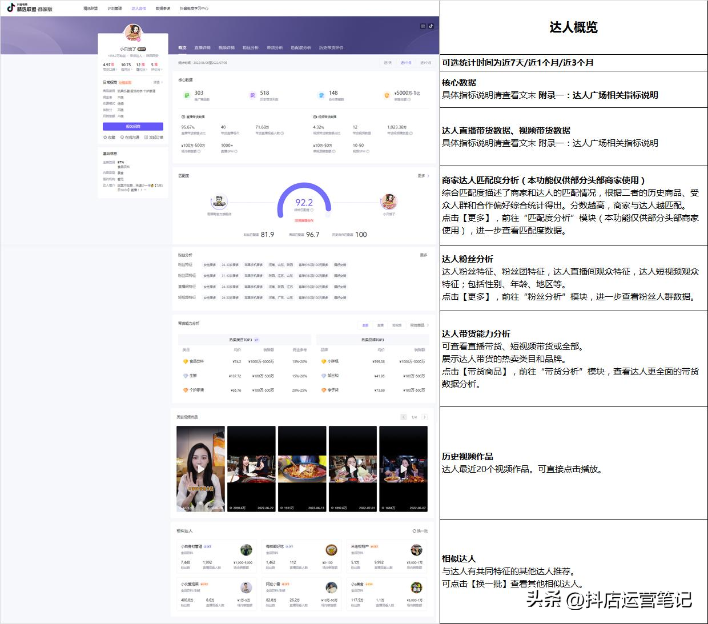Viewport: 708px width, 624px height.
Task: Open the 小白身材管理 similar influencer card
Action: point(216,557)
